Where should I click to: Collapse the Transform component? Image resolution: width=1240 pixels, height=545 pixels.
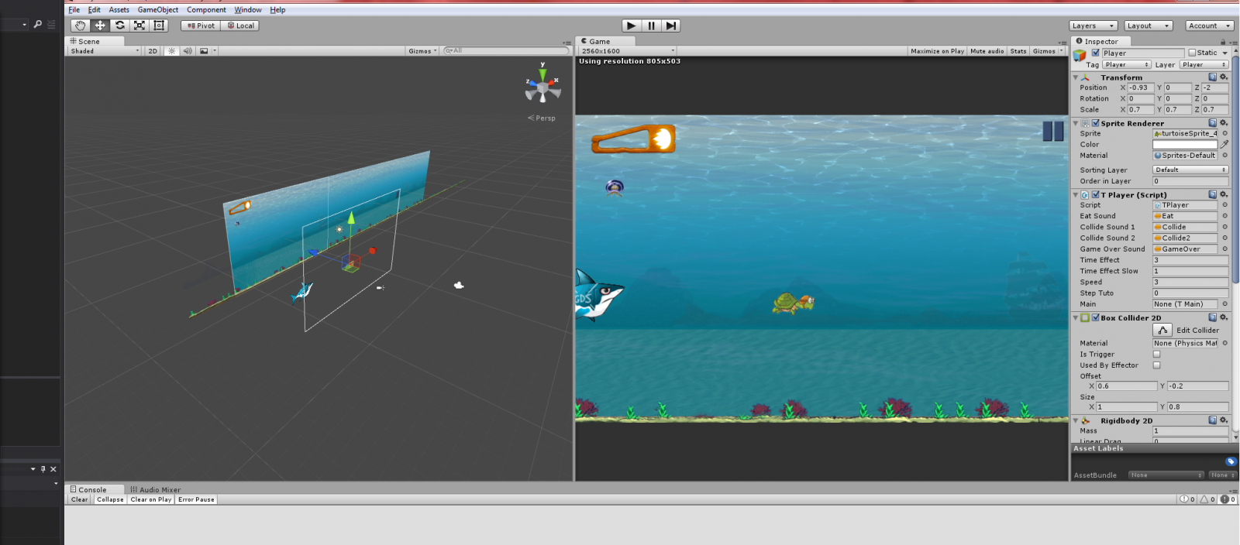pos(1076,77)
